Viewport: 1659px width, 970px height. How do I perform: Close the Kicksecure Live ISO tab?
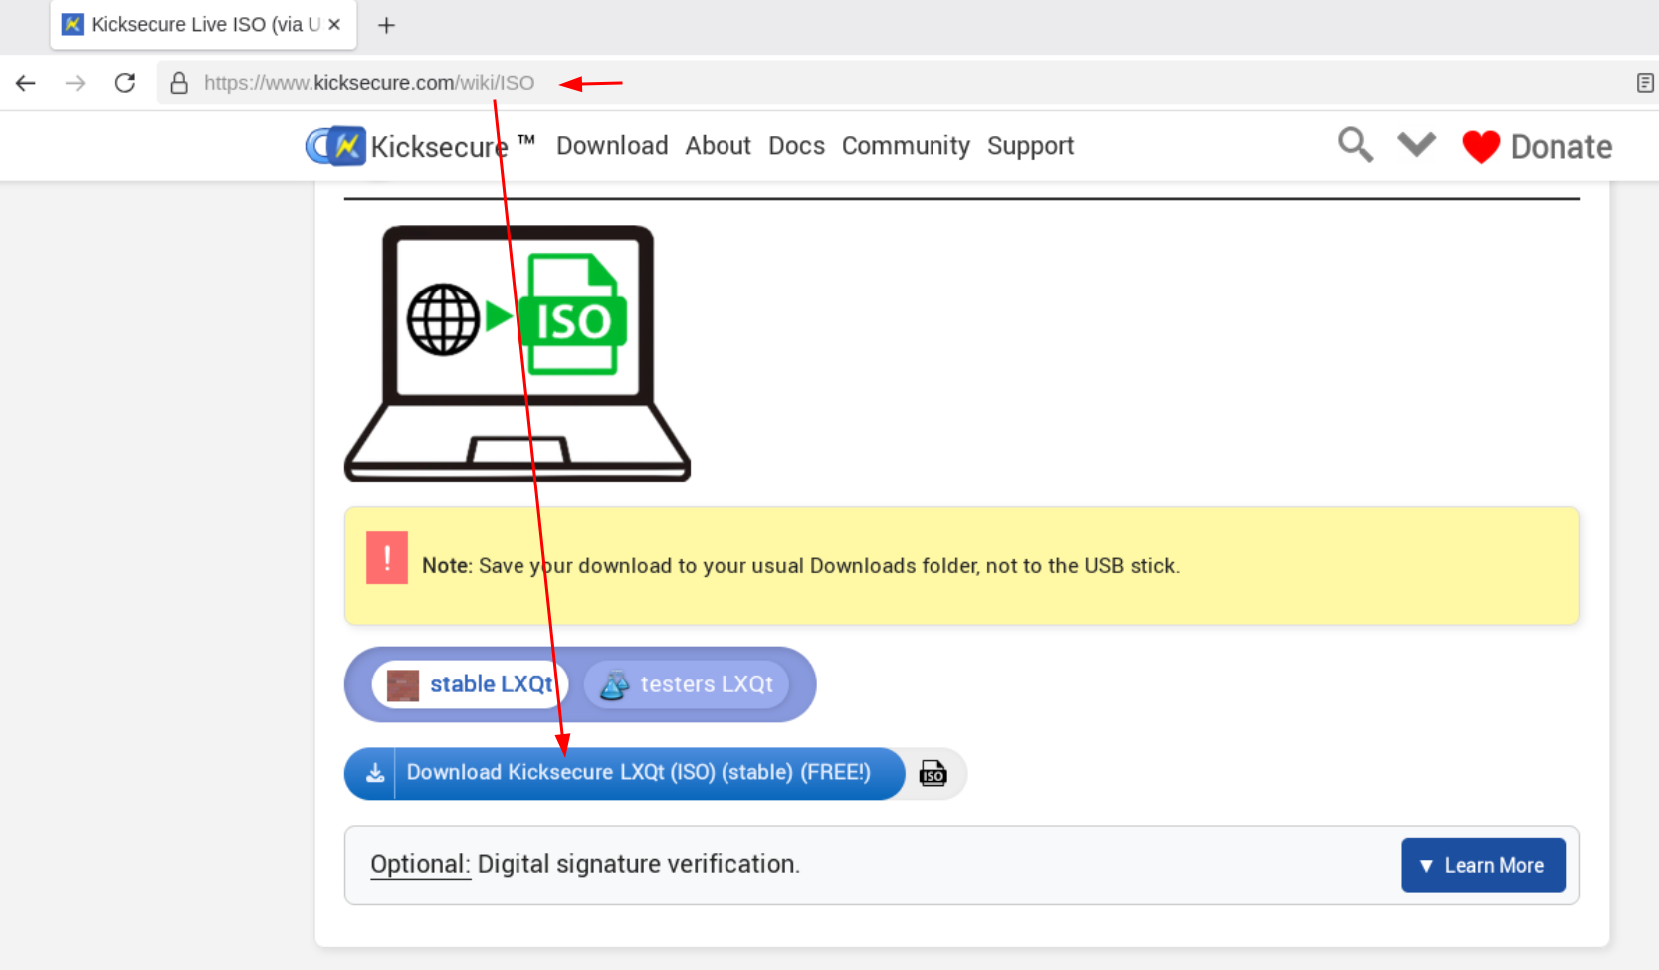click(334, 24)
